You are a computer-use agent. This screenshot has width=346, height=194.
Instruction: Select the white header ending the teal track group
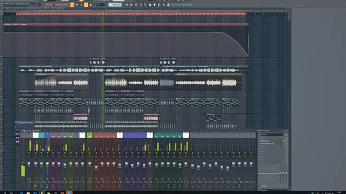pyautogui.click(x=186, y=135)
